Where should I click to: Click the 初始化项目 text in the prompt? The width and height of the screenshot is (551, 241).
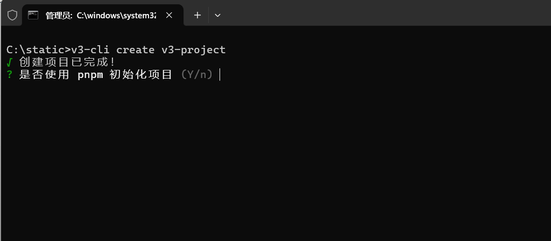click(141, 75)
